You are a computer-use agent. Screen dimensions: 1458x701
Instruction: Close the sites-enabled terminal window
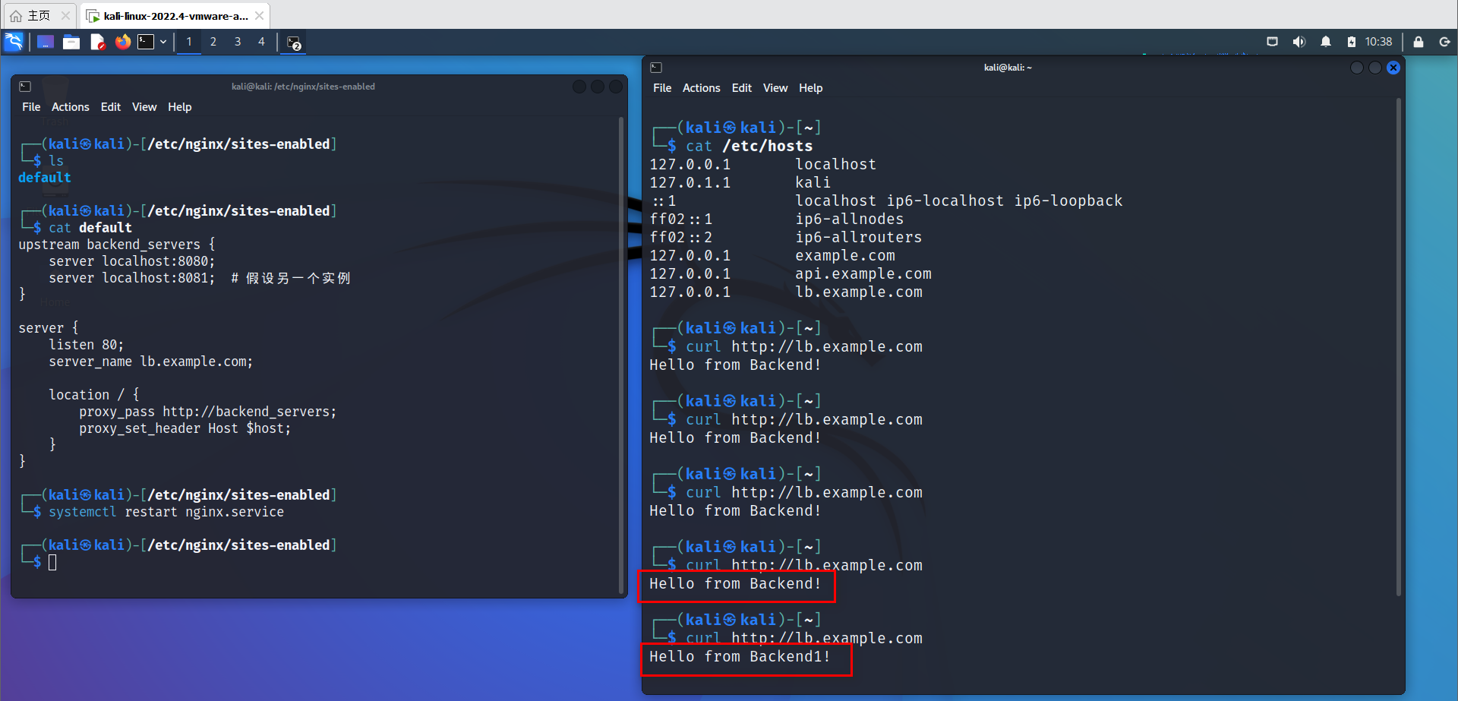click(x=616, y=87)
